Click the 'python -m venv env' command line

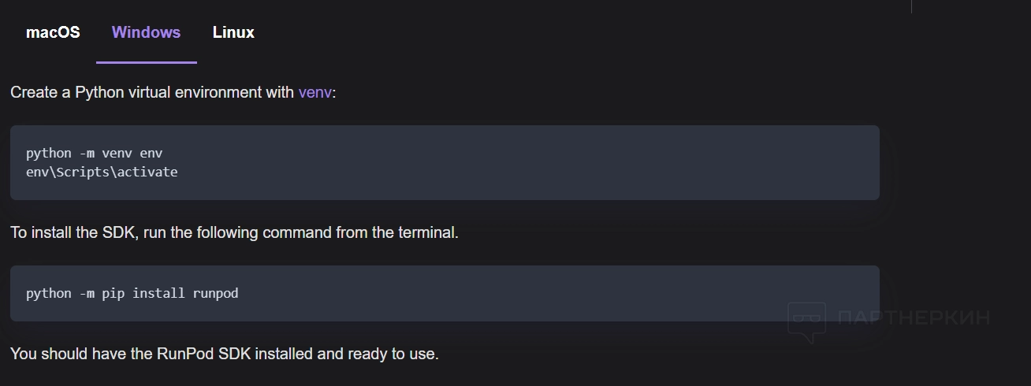tap(94, 153)
